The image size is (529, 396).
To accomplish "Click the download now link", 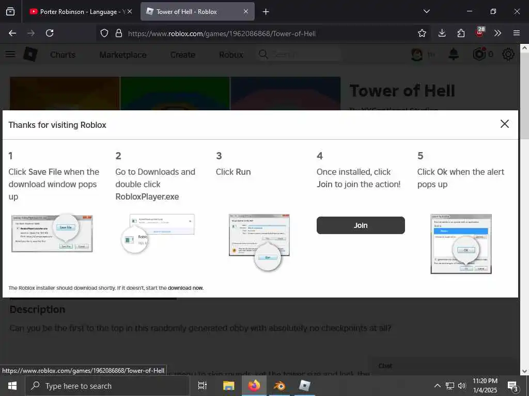I will 185,288.
